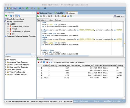Select MySQL Connections in tree

15,21
